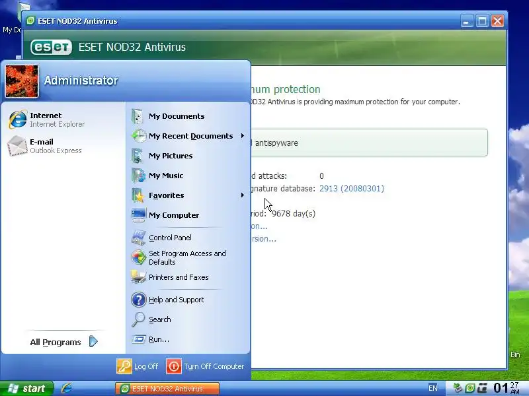Click the EN language indicator

[433, 388]
